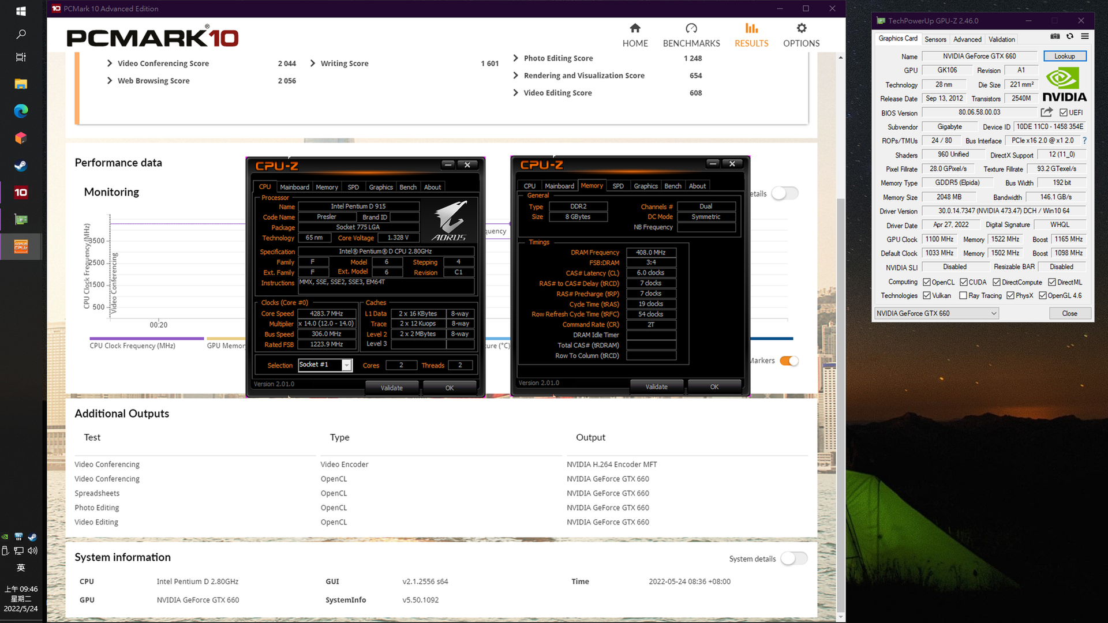Click OK in the right CPU-Z window

point(714,386)
